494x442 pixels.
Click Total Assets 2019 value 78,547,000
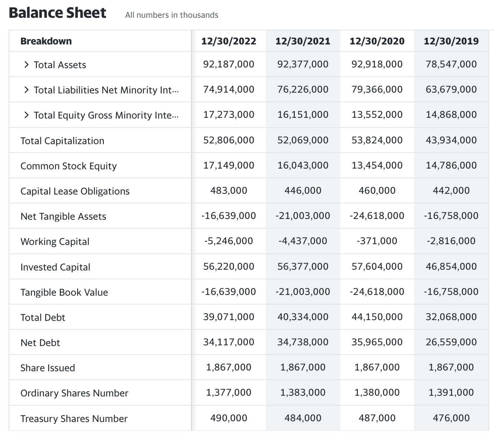point(451,64)
